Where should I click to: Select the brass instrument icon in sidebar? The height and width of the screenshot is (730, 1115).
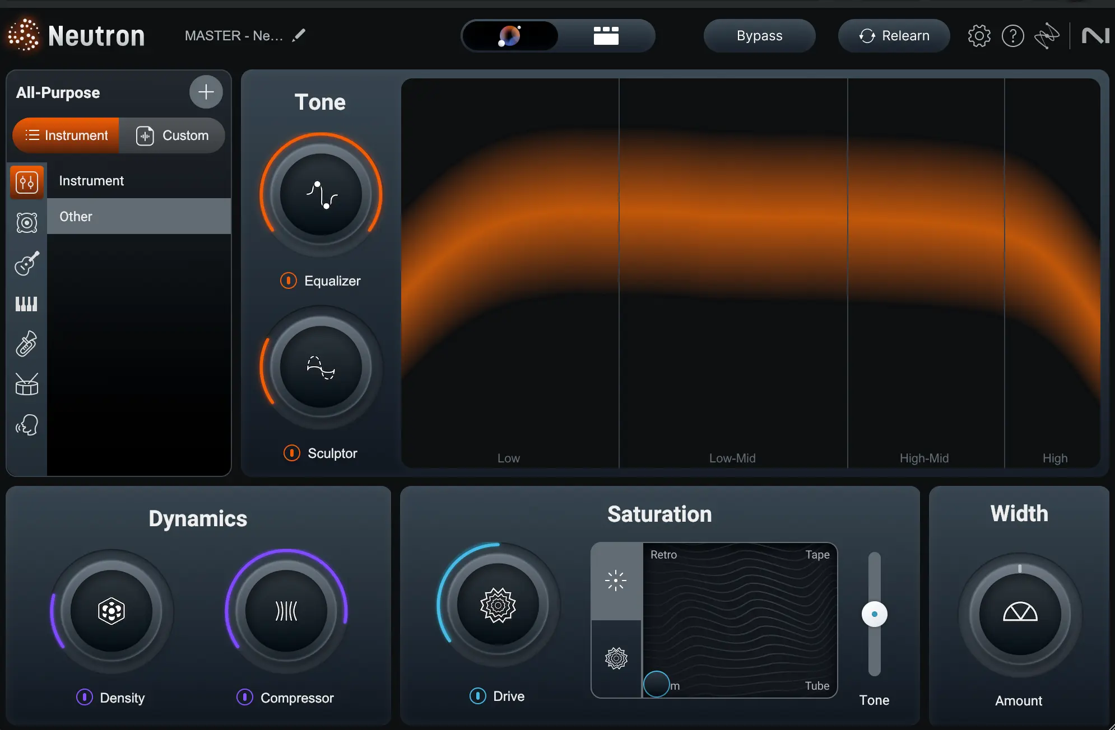(26, 344)
